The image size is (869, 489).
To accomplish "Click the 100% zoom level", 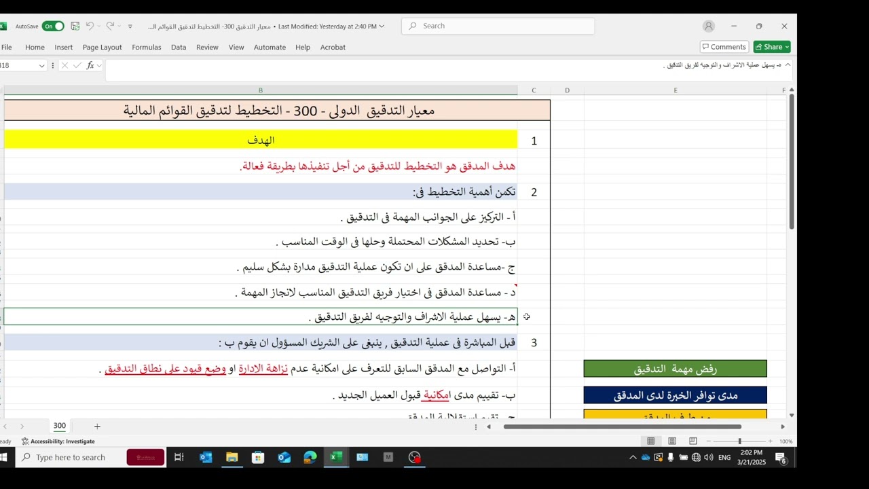I will (x=785, y=441).
